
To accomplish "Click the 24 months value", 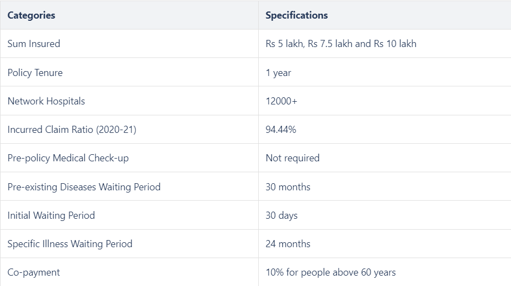I will 288,244.
